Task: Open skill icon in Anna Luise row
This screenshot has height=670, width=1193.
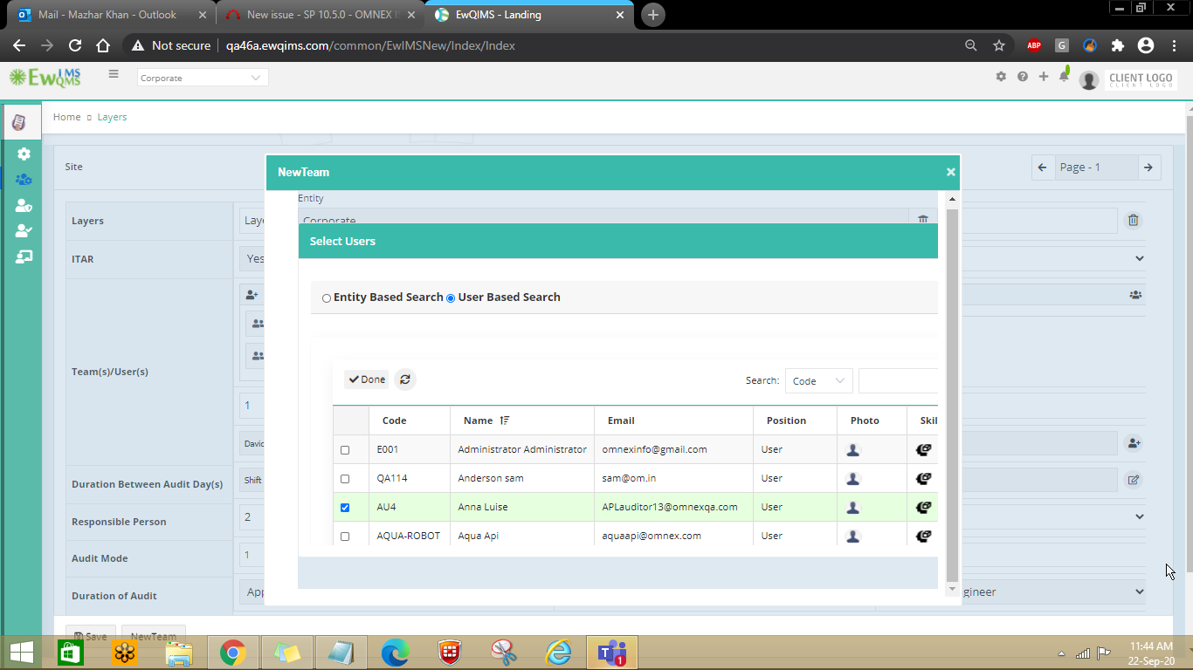Action: tap(923, 508)
